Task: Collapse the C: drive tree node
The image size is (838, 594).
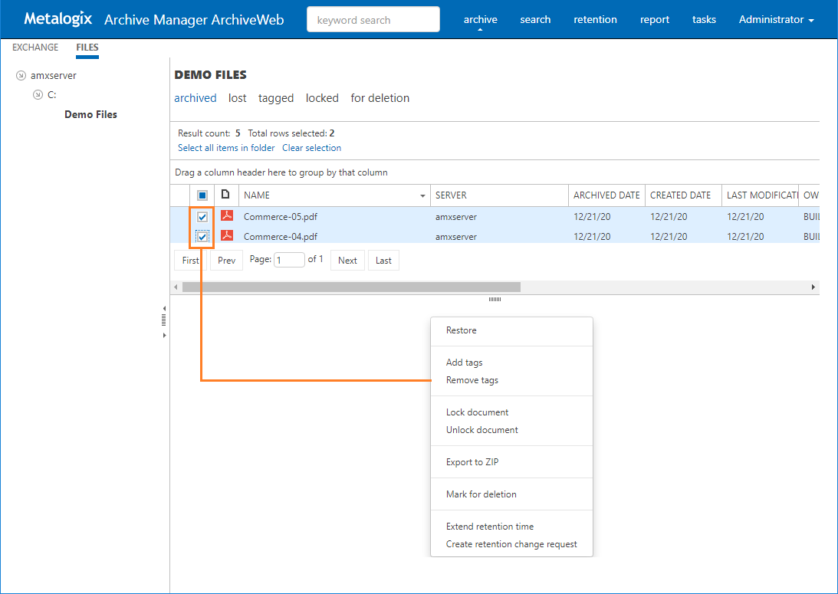Action: (x=38, y=95)
